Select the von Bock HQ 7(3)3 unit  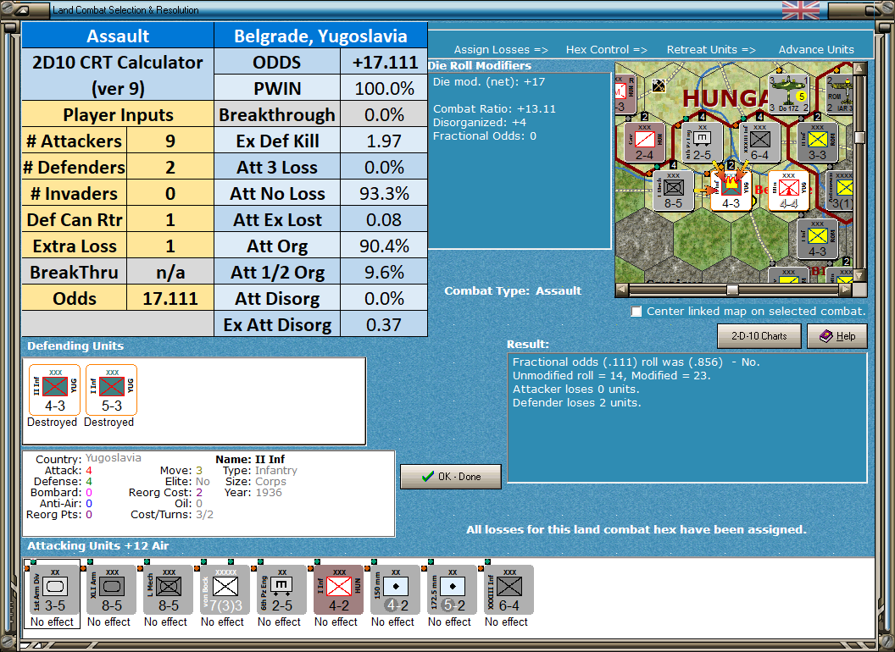tap(225, 590)
